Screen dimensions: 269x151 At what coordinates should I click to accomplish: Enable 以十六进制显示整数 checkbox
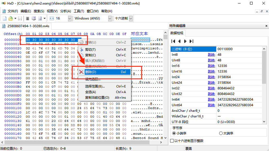[x=172, y=141]
